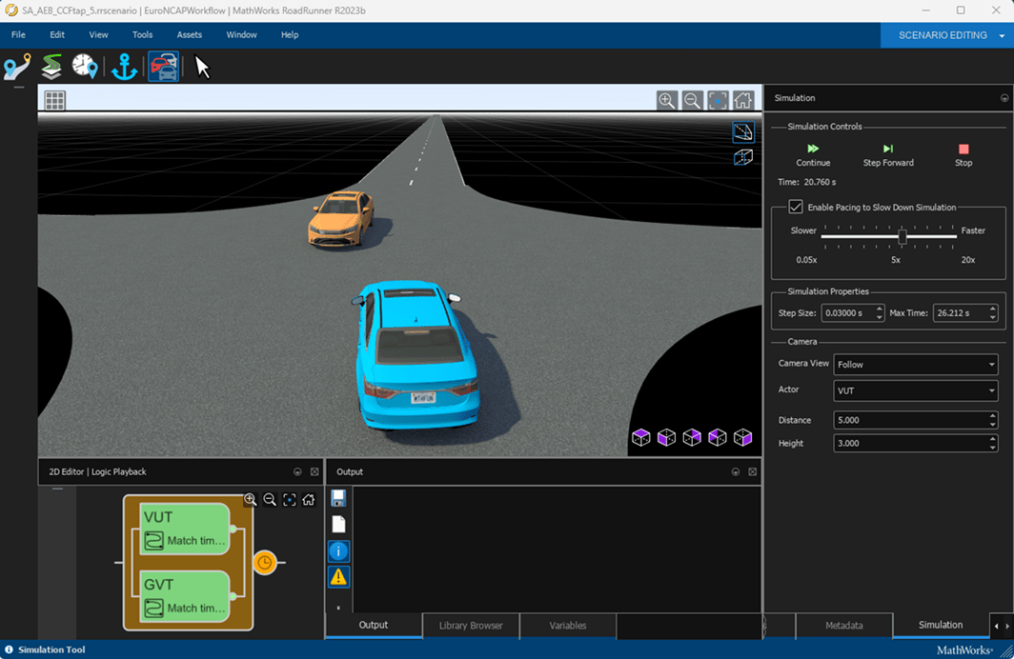
Task: Select the Road Plan layers tool
Action: (51, 67)
